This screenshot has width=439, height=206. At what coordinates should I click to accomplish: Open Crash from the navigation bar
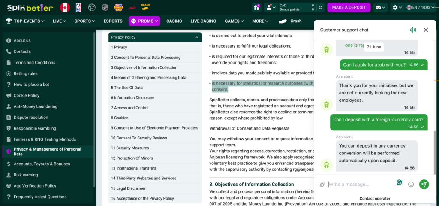pyautogui.click(x=290, y=21)
